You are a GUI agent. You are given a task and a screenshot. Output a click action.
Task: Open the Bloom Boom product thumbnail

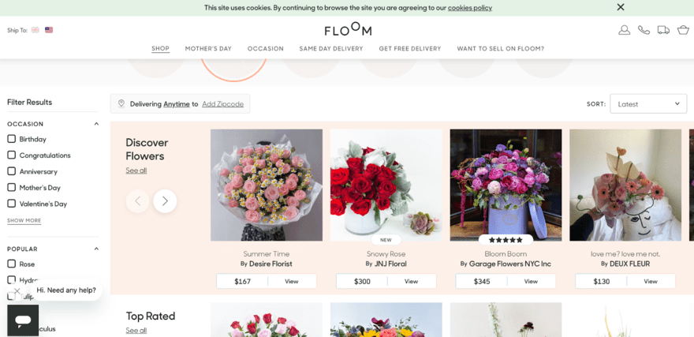pyautogui.click(x=506, y=185)
